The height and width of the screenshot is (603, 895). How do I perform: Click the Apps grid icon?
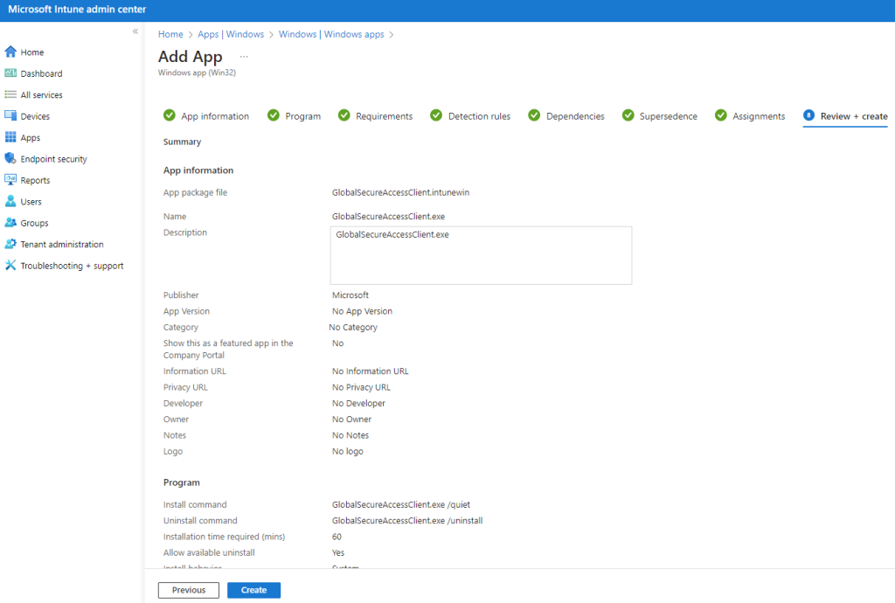[10, 137]
